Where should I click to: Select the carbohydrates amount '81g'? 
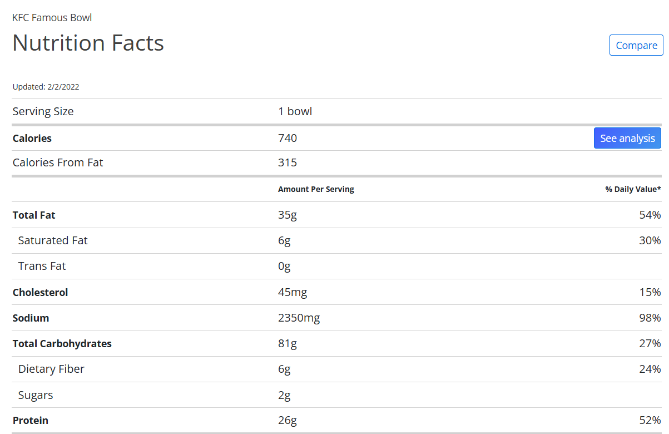point(288,343)
